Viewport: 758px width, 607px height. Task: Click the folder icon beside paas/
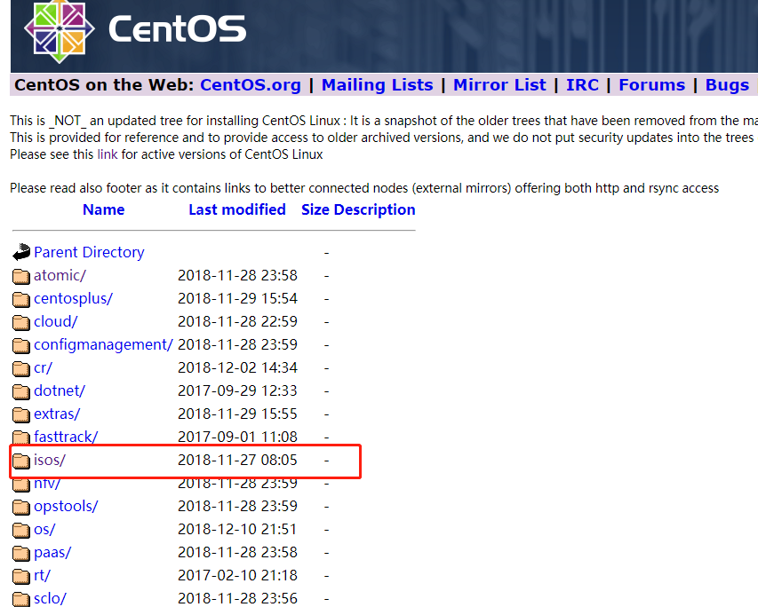tap(21, 554)
